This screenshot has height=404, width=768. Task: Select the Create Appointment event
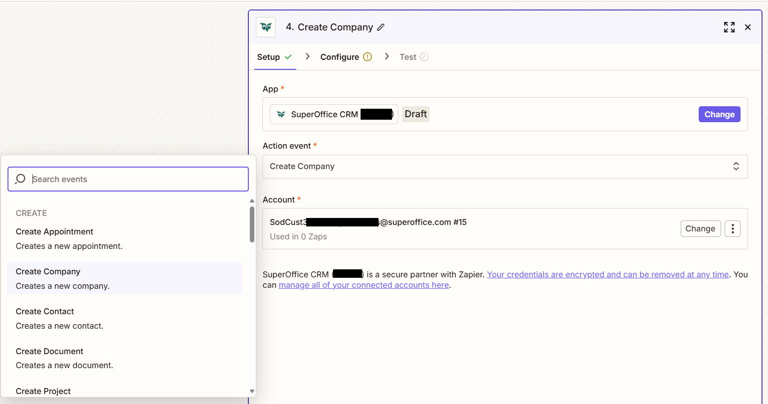[x=54, y=231]
